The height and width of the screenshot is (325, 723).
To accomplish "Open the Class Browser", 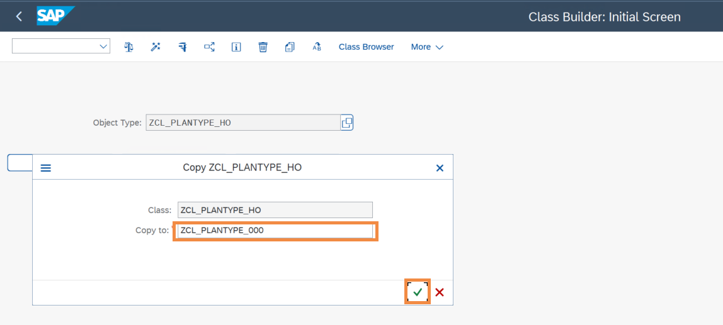I will 366,47.
